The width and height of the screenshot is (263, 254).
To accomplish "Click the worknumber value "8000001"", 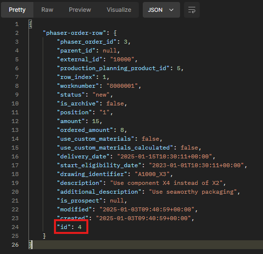I will click(122, 86).
